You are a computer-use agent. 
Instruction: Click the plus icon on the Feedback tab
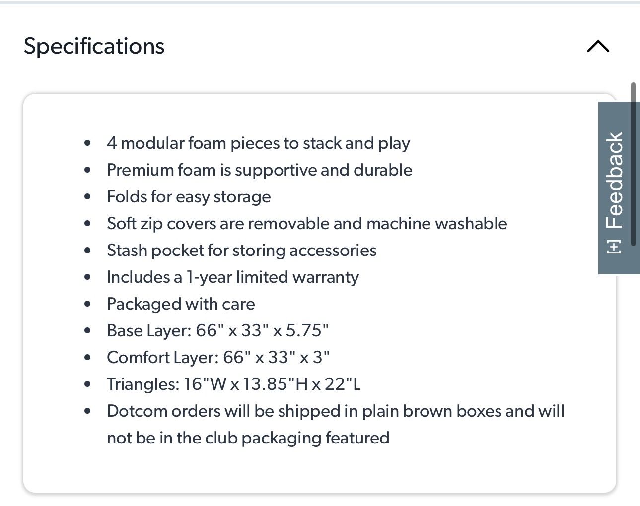coord(614,247)
